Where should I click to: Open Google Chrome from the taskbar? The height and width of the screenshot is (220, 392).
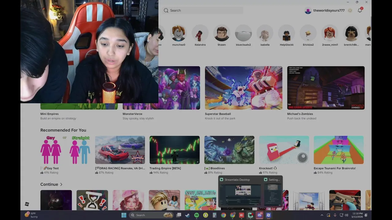[x=224, y=215]
